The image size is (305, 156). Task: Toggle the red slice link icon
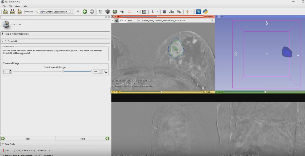click(x=117, y=20)
